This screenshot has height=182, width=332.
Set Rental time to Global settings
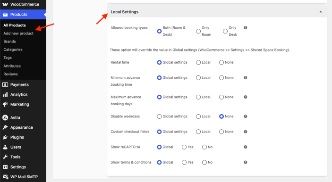[x=159, y=62]
